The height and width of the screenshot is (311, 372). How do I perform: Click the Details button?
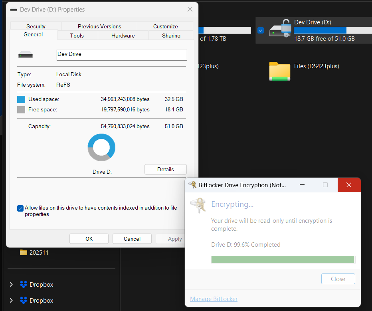click(165, 169)
